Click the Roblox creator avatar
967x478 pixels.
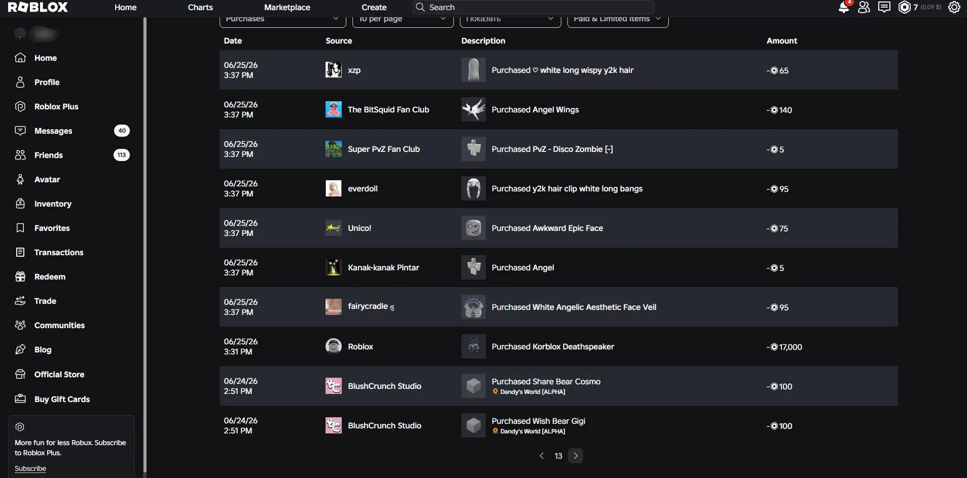[333, 346]
